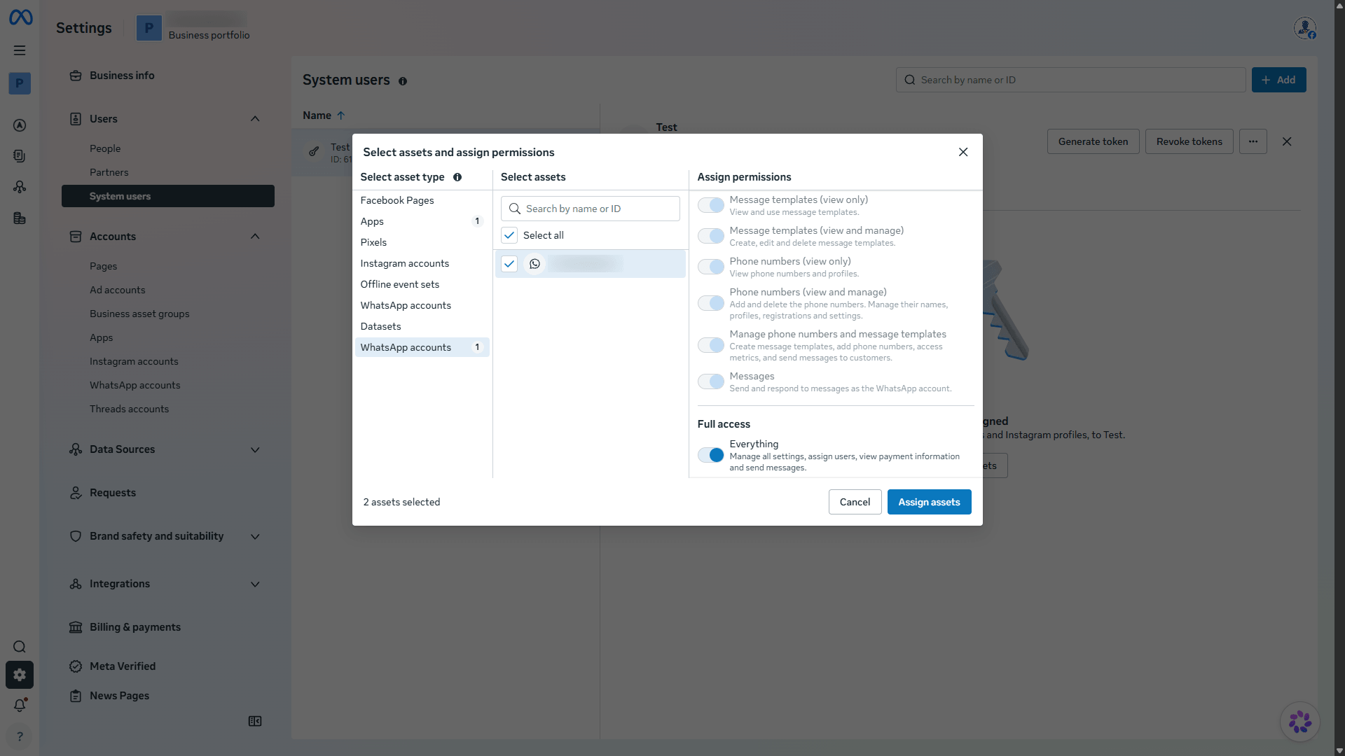
Task: Open Partners under Users
Action: tap(109, 172)
